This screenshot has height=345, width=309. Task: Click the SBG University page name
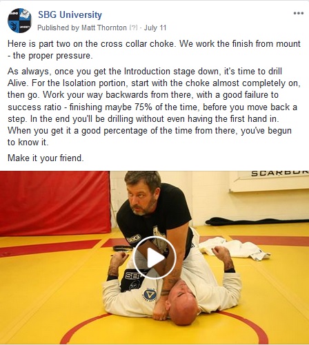(x=70, y=15)
